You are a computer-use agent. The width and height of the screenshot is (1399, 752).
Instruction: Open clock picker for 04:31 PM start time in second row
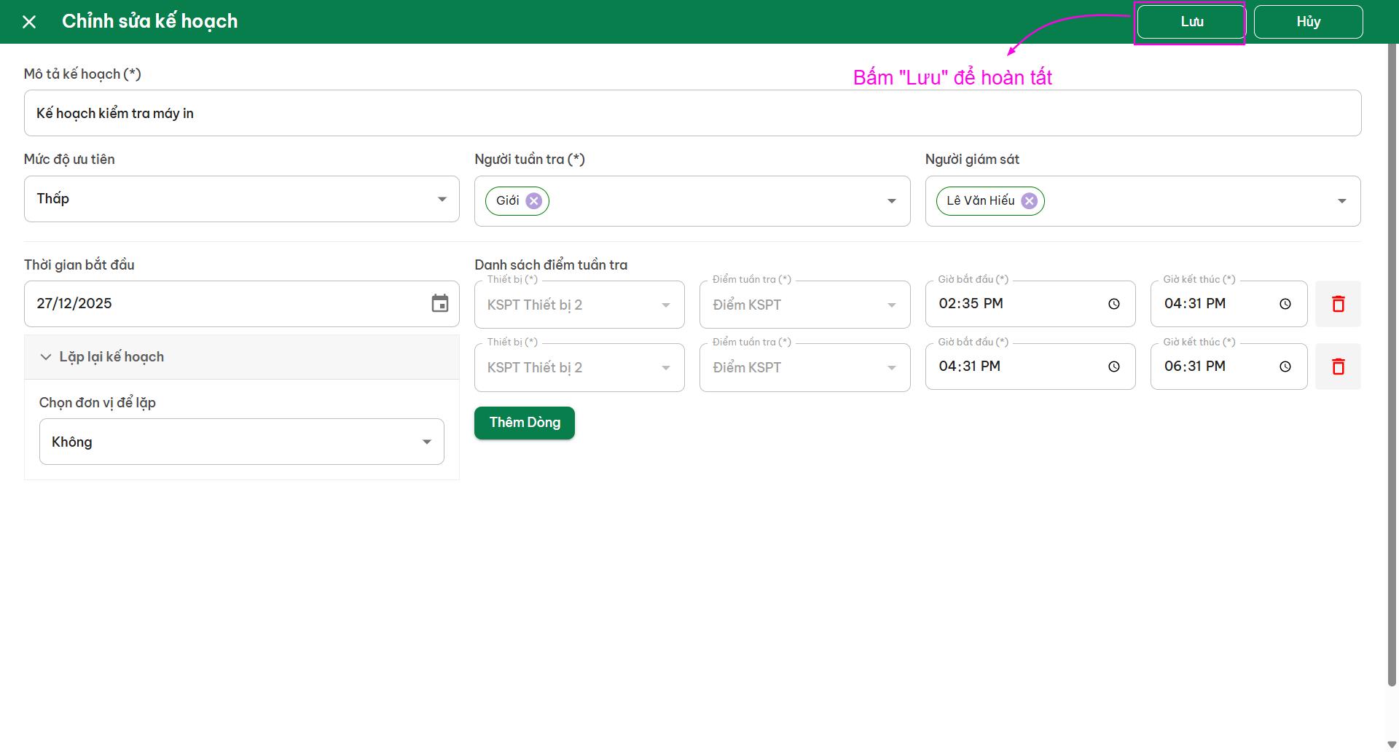click(x=1113, y=367)
